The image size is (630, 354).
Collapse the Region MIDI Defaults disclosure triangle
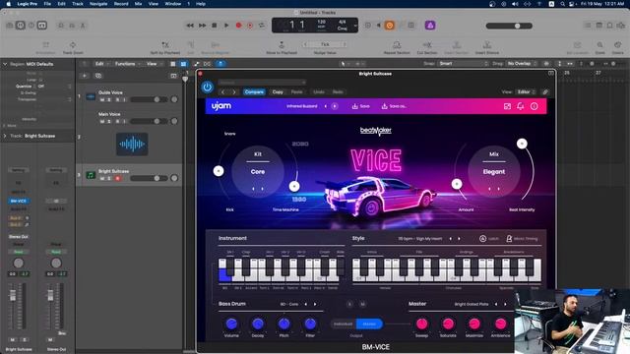tap(5, 64)
